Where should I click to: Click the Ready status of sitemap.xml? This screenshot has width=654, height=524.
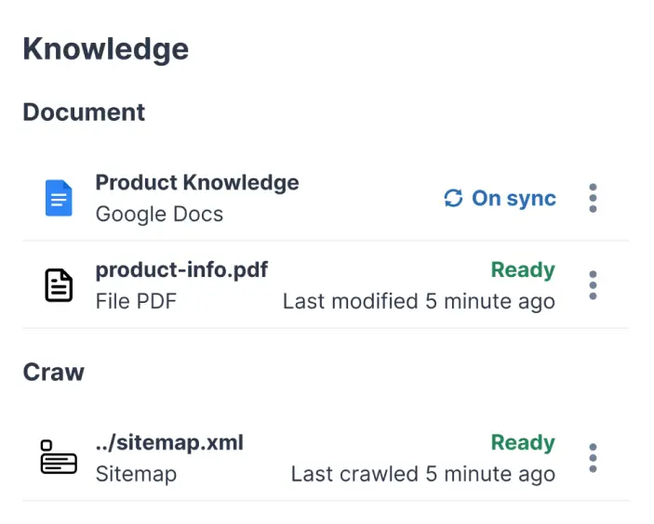pyautogui.click(x=523, y=442)
